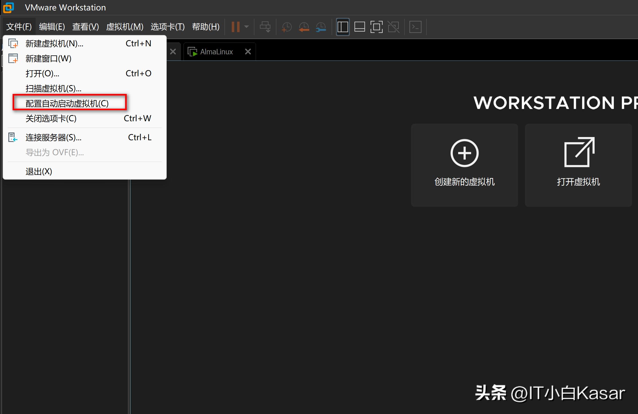This screenshot has width=638, height=414.
Task: Suspend the virtual machine
Action: point(235,26)
